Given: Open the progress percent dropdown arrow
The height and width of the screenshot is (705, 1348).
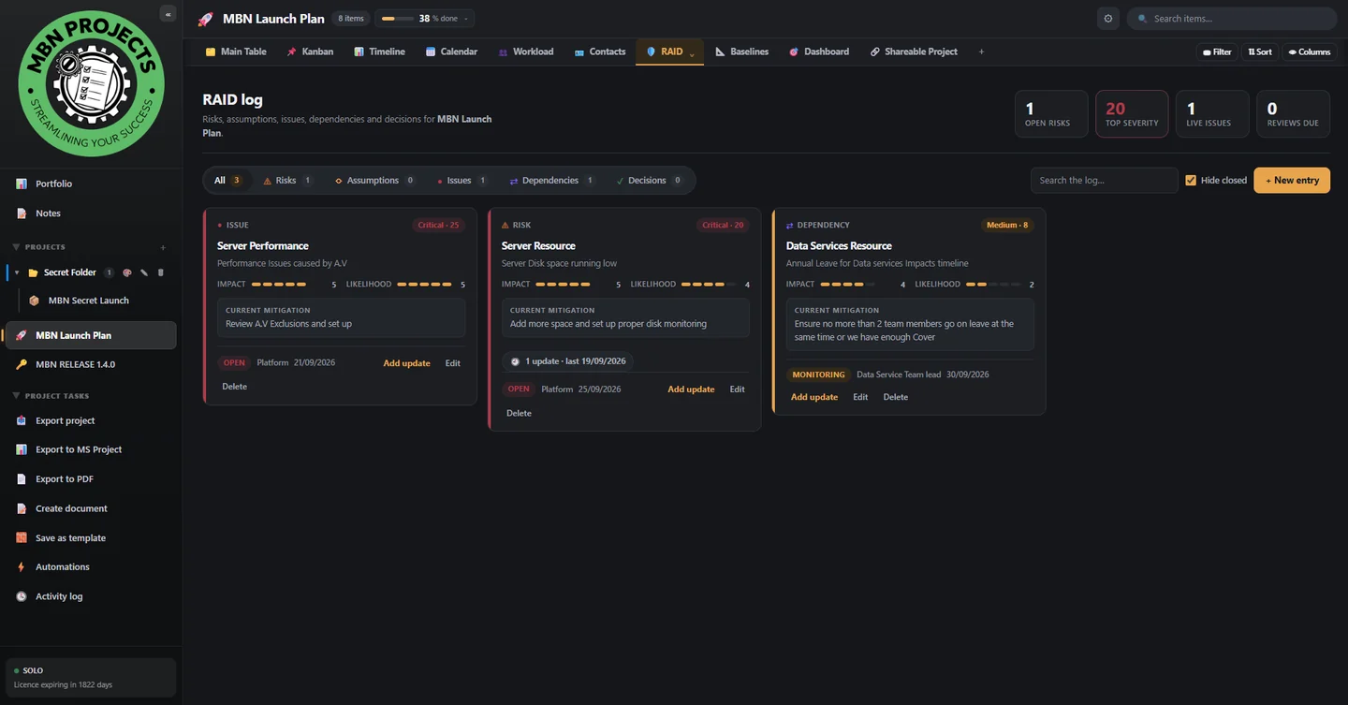Looking at the screenshot, I should (466, 19).
